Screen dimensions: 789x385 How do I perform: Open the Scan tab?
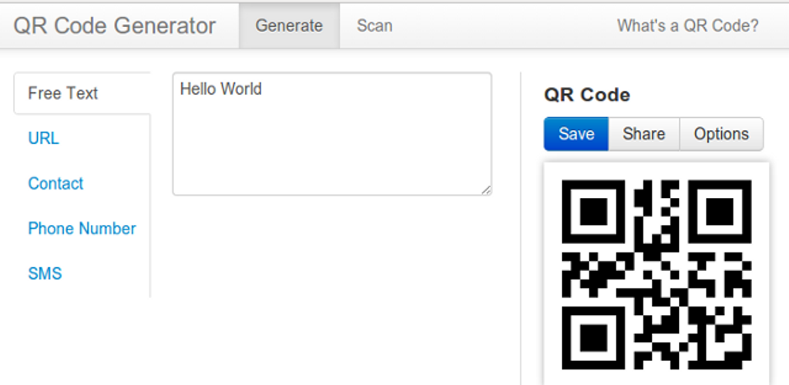374,25
